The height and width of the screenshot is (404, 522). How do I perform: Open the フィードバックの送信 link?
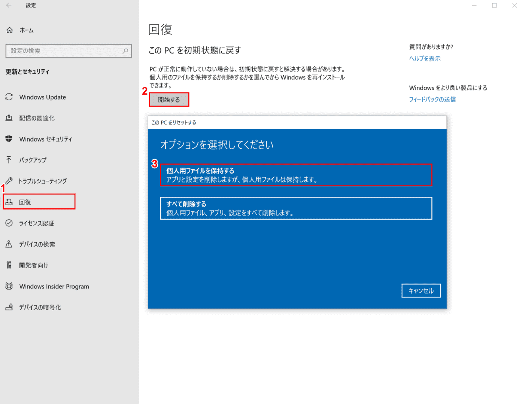tap(433, 99)
